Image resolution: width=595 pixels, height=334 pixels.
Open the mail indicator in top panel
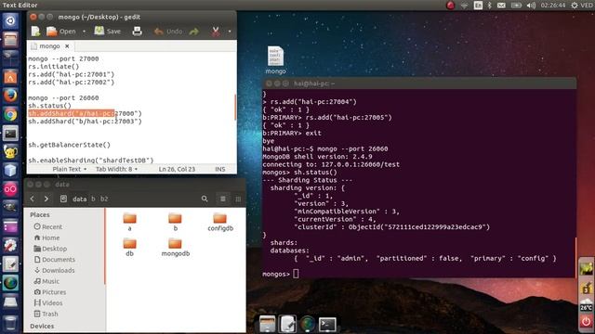501,5
